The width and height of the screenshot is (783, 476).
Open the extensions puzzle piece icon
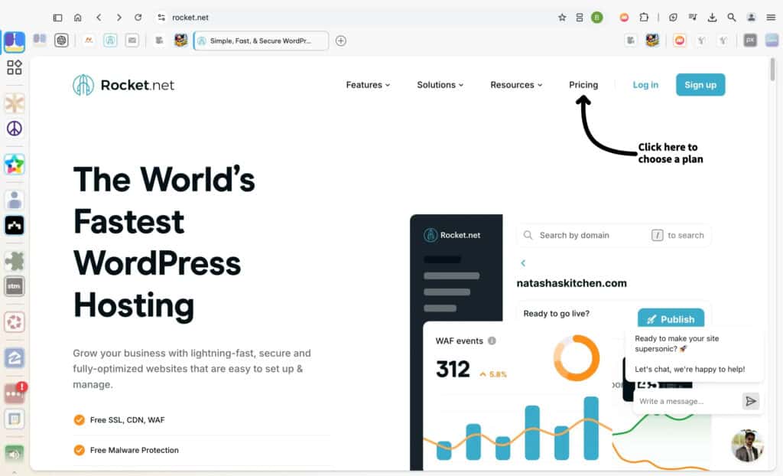pyautogui.click(x=645, y=17)
